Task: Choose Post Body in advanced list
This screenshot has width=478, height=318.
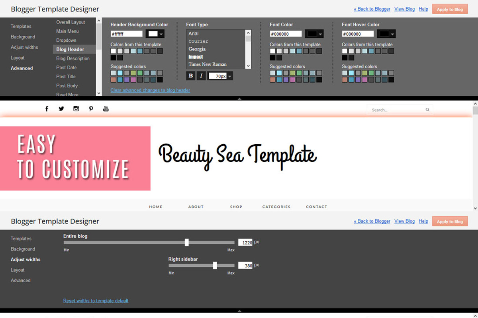Action: [67, 85]
